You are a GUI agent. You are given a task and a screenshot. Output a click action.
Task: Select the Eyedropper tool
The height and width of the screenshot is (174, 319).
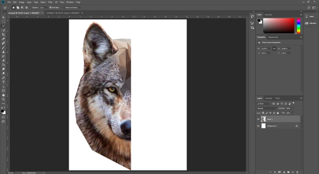(x=3, y=39)
